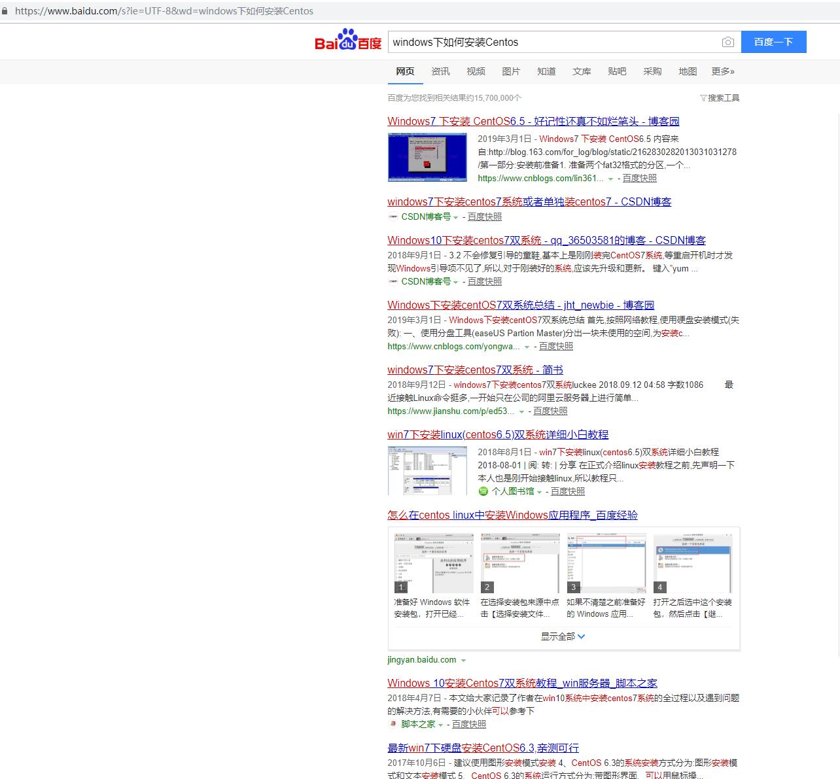Open the 搜索工具 filter

720,98
